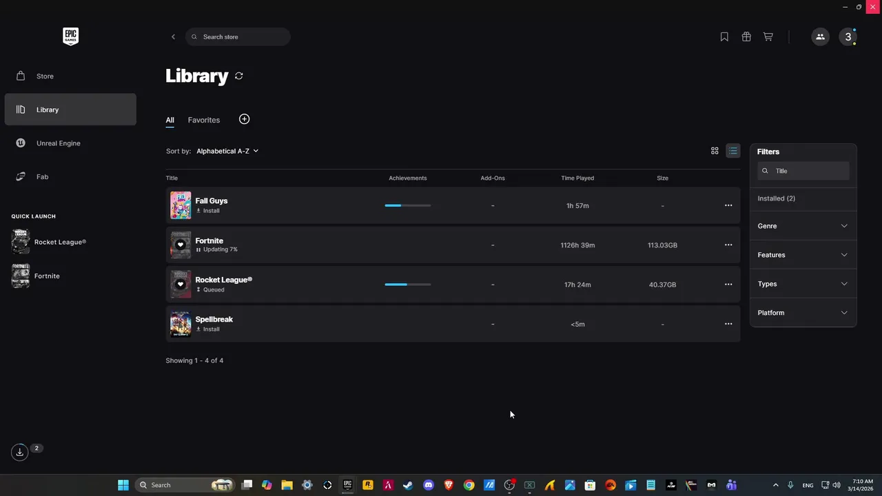Open the wishlist bookmark icon
Screen dimensions: 882x496
click(x=724, y=37)
